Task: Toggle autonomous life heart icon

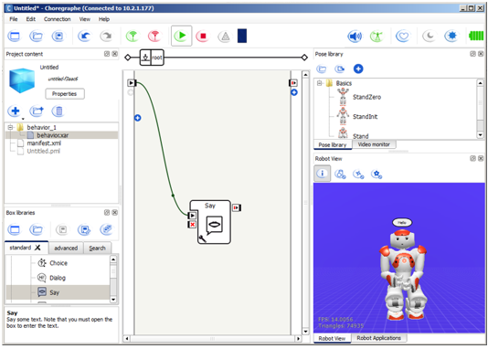Action: 402,37
